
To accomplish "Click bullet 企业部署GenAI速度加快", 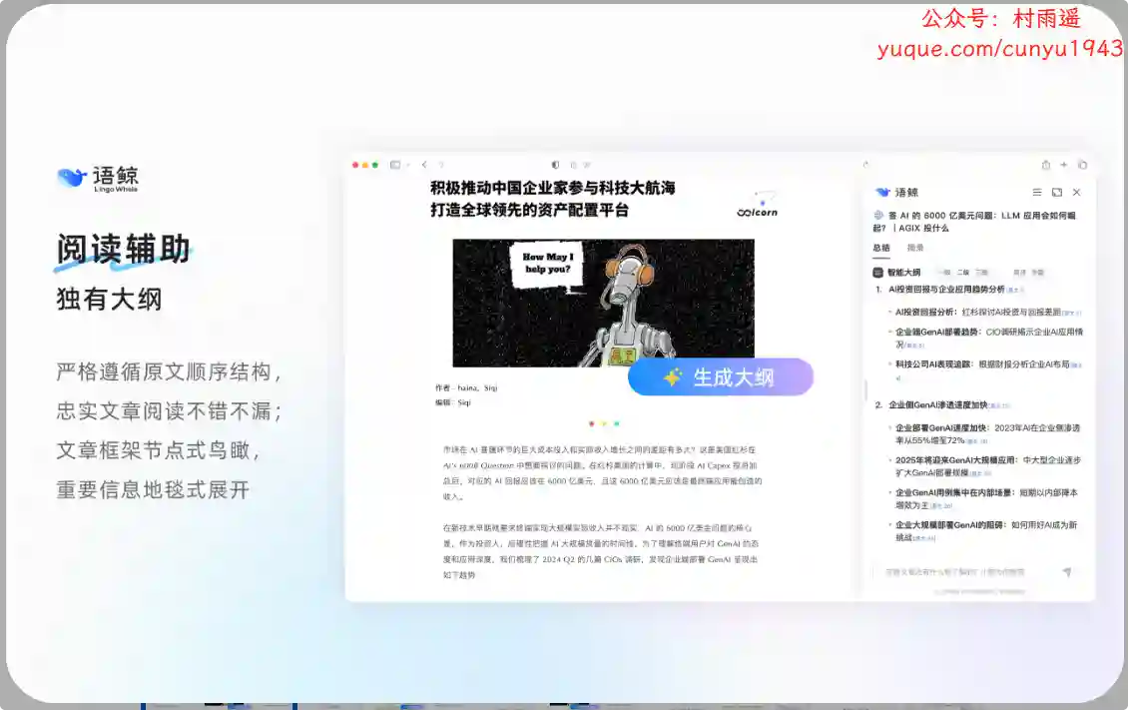I will point(942,427).
